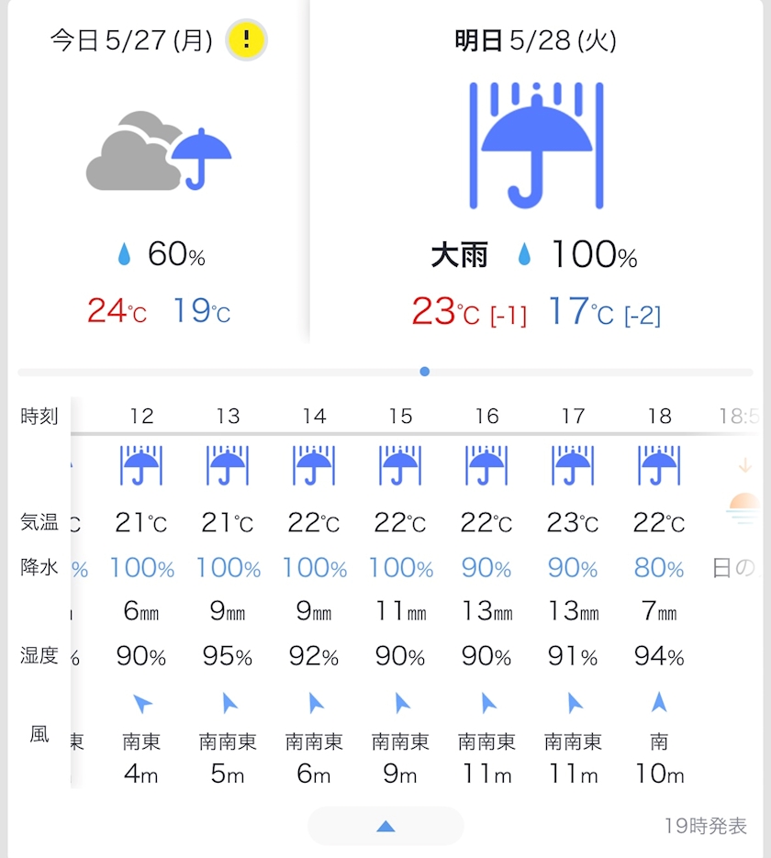Click the 19時発表 issue time label
The height and width of the screenshot is (858, 771).
click(705, 826)
